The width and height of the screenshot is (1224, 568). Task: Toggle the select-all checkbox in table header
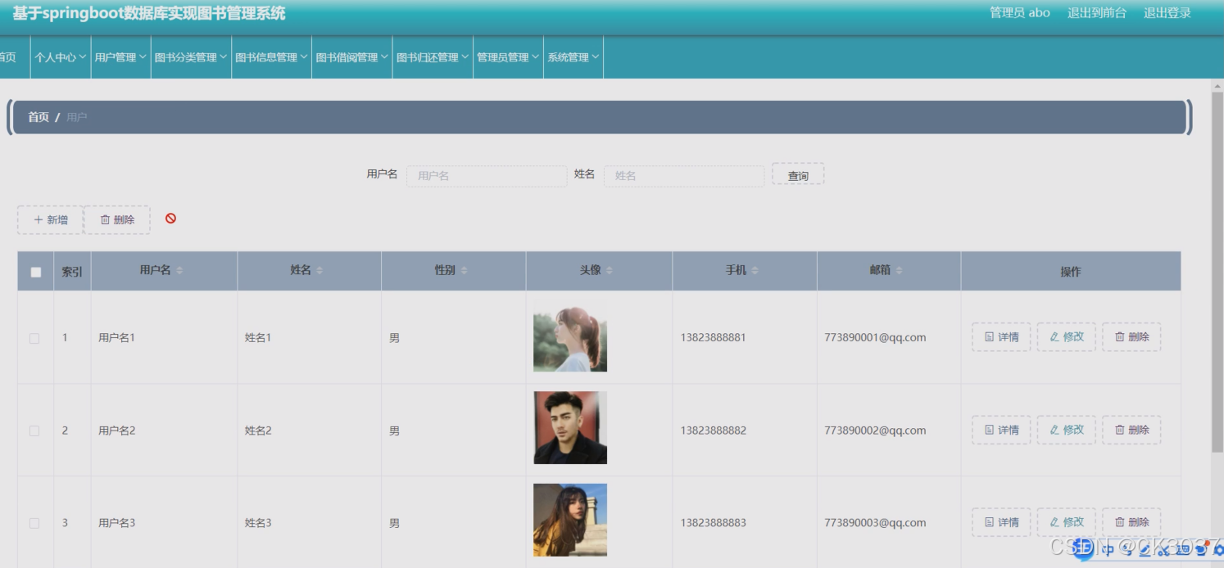click(x=35, y=270)
